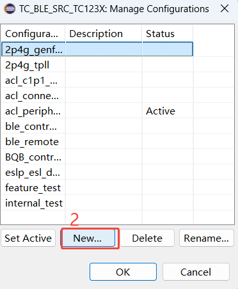
Task: Close the Manage Configurations dialog
Action: click(225, 9)
